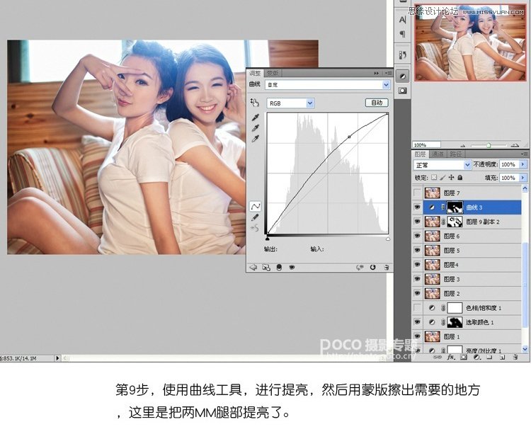
Task: Switch to the 图层 tab
Action: tap(421, 154)
